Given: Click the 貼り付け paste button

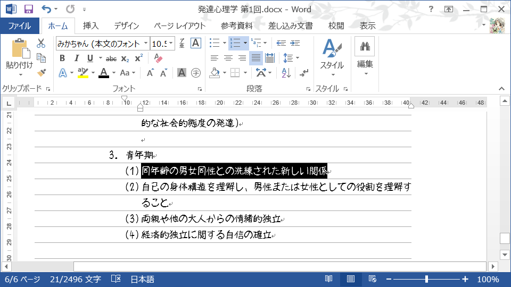Looking at the screenshot, I should coord(19,56).
